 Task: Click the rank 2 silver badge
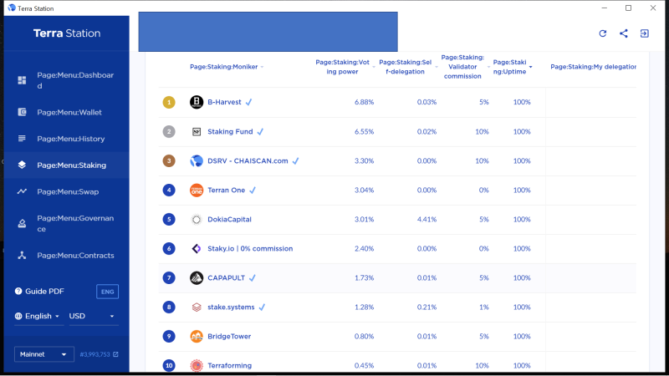pyautogui.click(x=169, y=132)
